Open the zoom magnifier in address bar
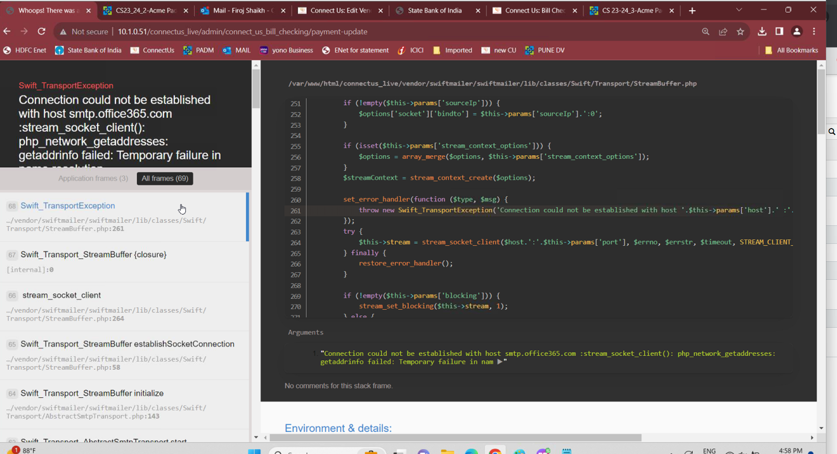The width and height of the screenshot is (837, 454). pyautogui.click(x=705, y=31)
